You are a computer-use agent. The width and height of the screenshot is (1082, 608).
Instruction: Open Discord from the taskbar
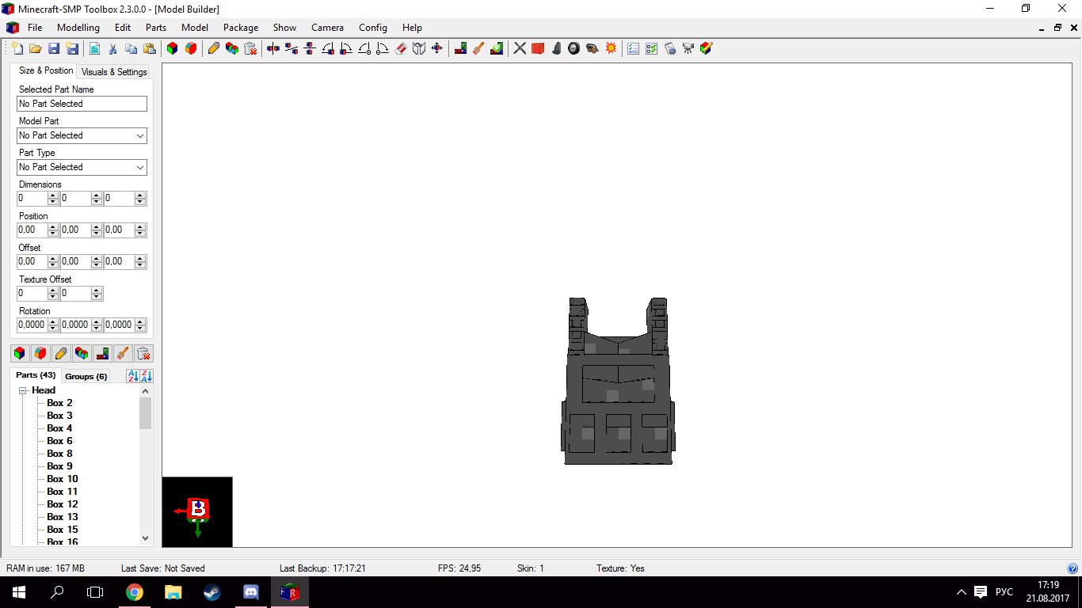point(250,592)
